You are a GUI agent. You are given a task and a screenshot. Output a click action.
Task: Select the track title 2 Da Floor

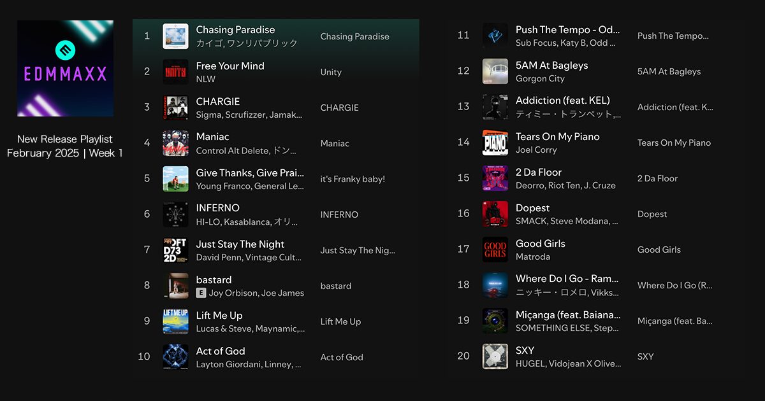pos(539,172)
